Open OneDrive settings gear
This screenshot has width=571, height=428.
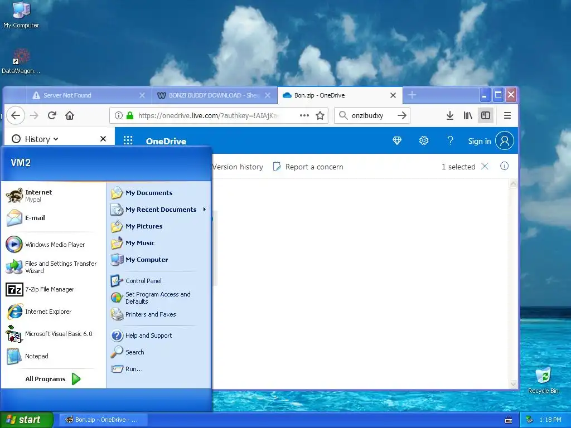[x=424, y=140]
